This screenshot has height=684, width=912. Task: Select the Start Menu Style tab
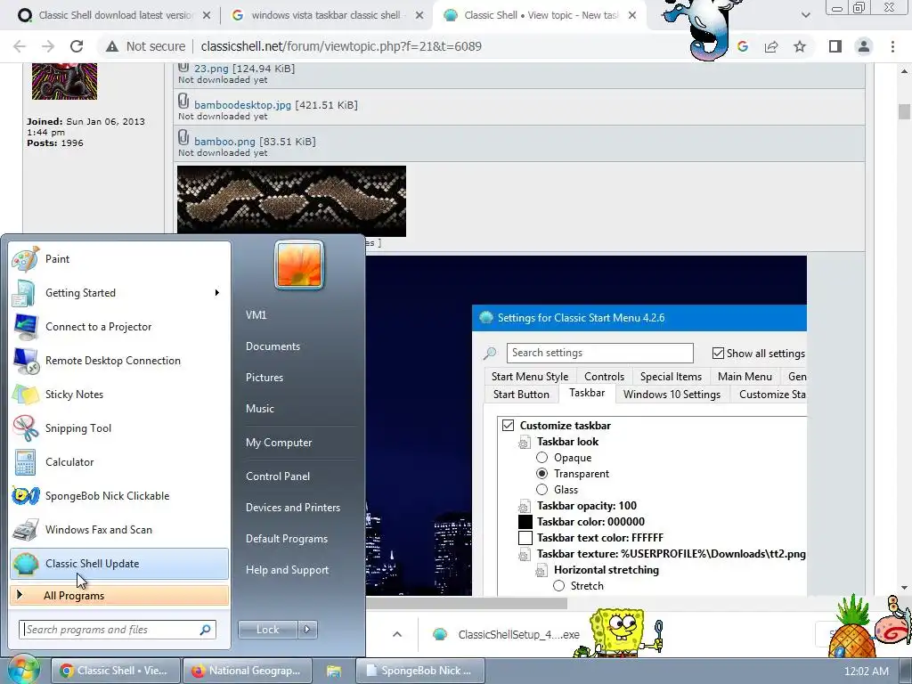tap(529, 377)
